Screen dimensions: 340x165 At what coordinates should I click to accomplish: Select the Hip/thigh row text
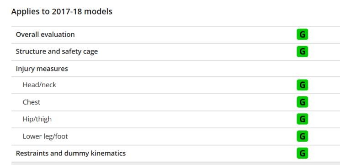click(x=37, y=119)
